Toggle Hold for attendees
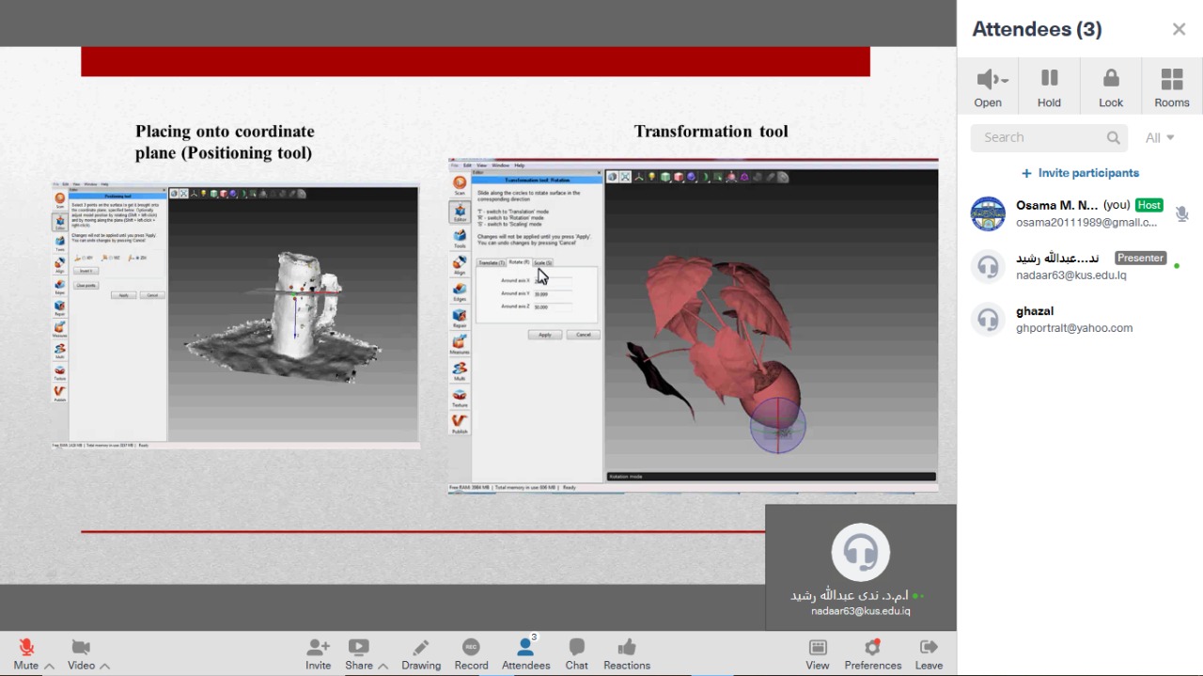Screen dimensions: 1203x676 1049,87
